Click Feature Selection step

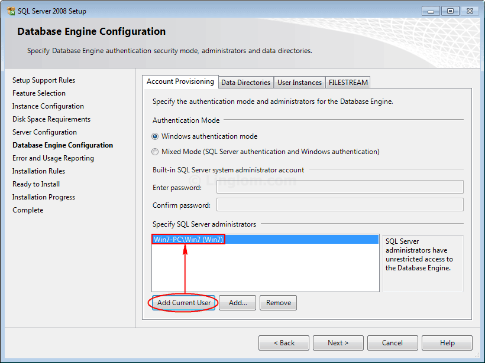(39, 93)
